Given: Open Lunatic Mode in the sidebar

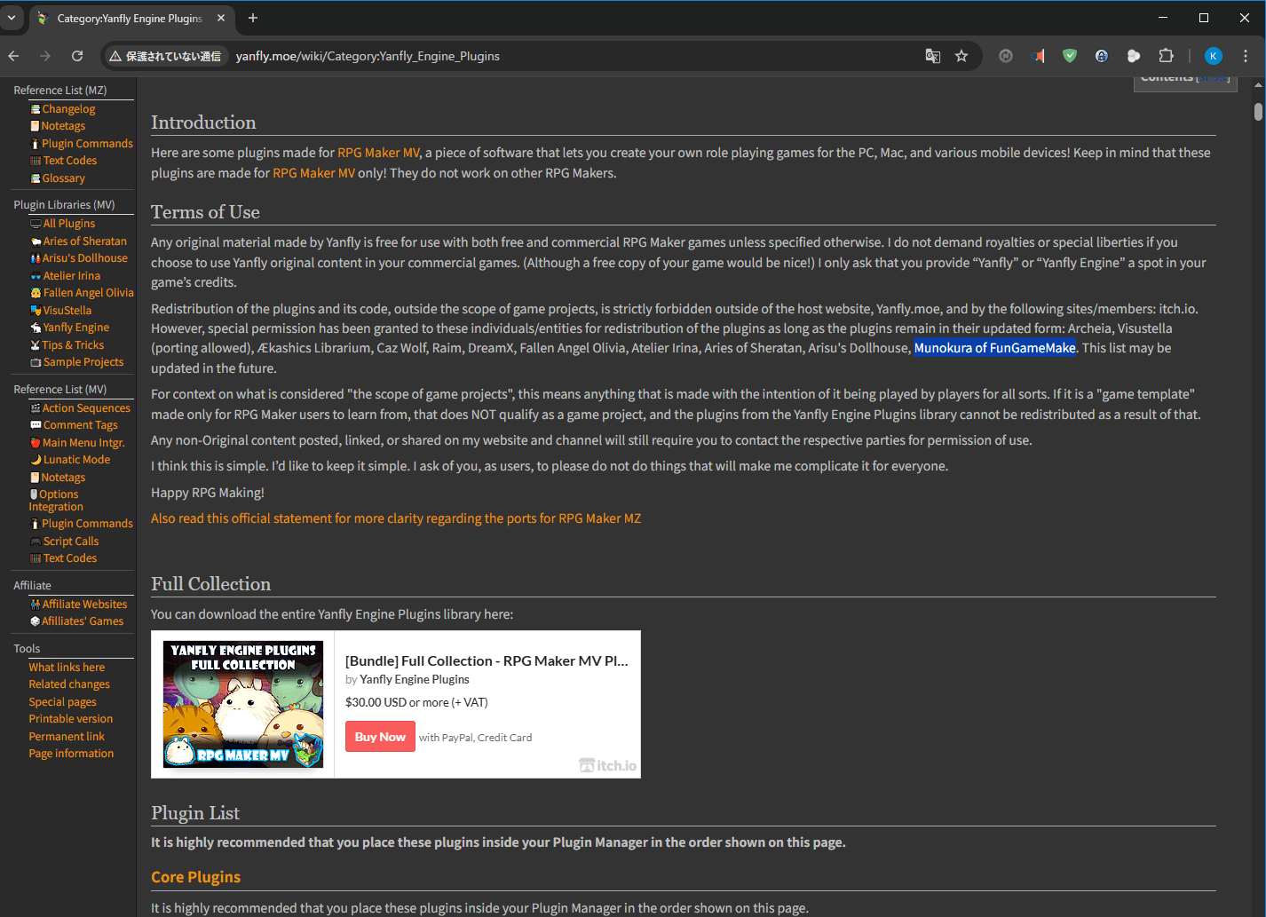Looking at the screenshot, I should [x=76, y=460].
